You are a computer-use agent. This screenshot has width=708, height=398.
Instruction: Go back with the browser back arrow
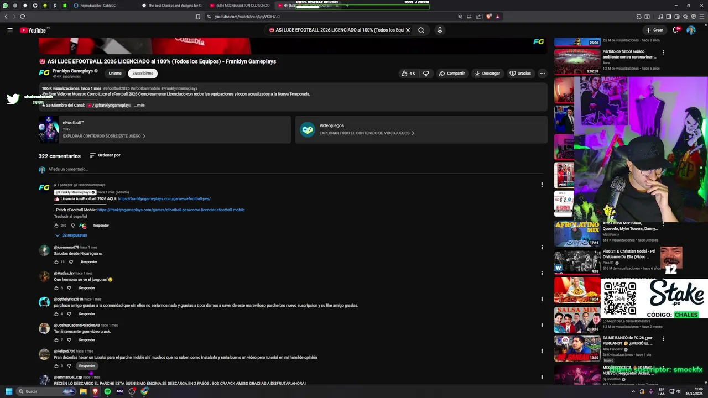[x=6, y=17]
